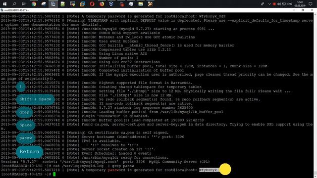Launch Opera browser from the taskbar
317x178 pixels.
point(92,4)
